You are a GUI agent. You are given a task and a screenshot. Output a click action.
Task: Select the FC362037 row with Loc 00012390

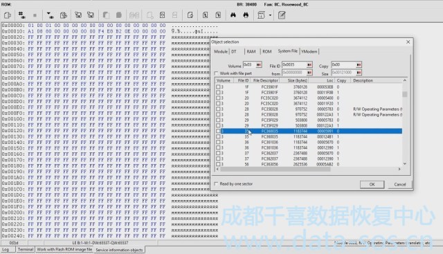[x=309, y=158]
